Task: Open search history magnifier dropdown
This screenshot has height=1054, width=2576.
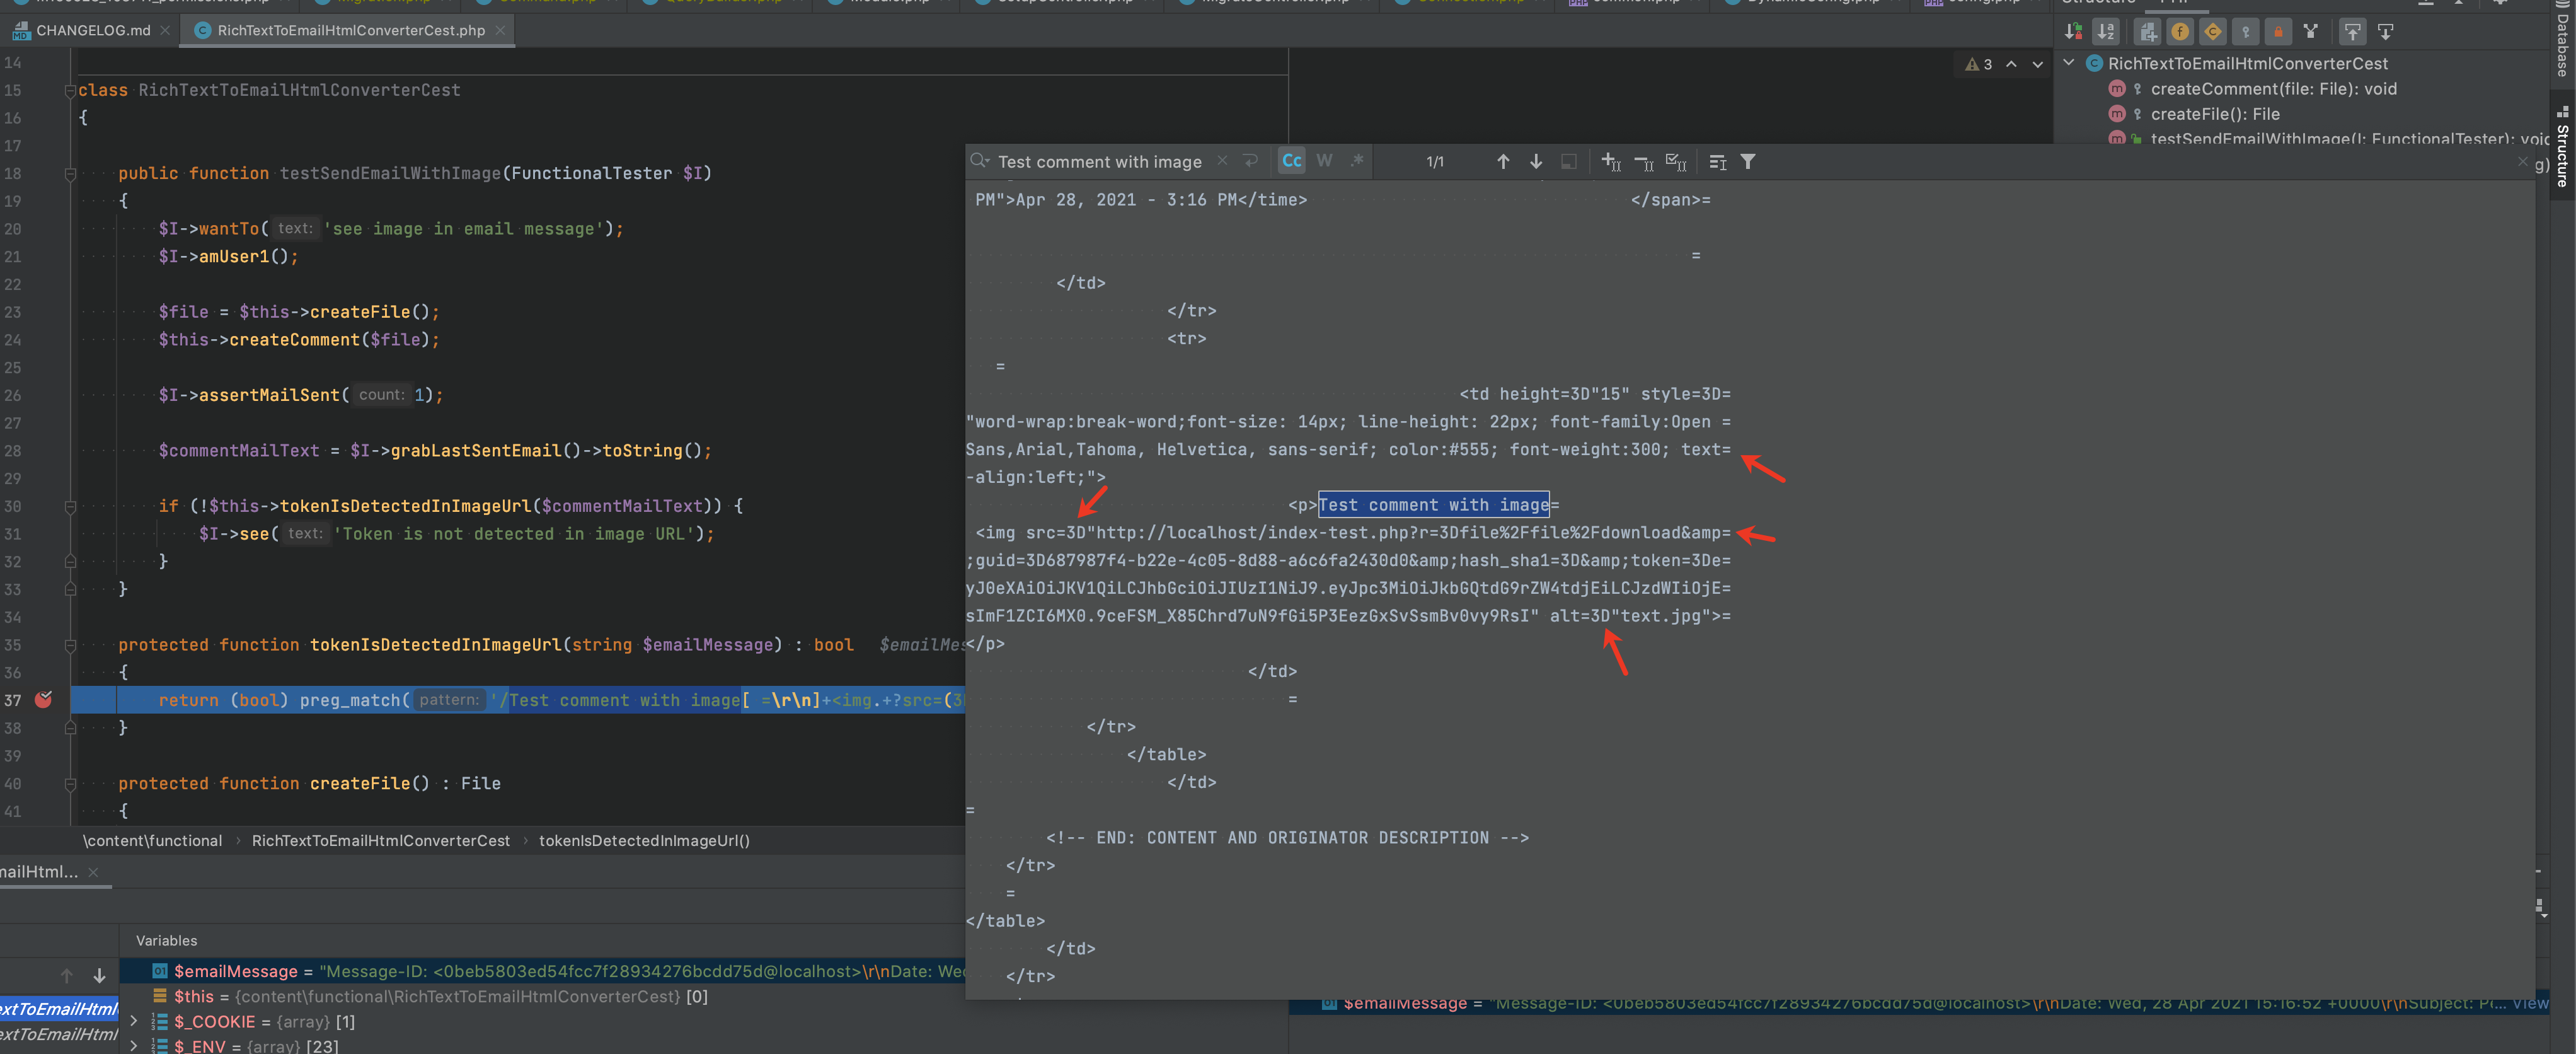Action: (x=980, y=161)
